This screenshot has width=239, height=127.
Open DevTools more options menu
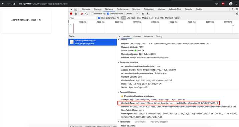(232, 9)
